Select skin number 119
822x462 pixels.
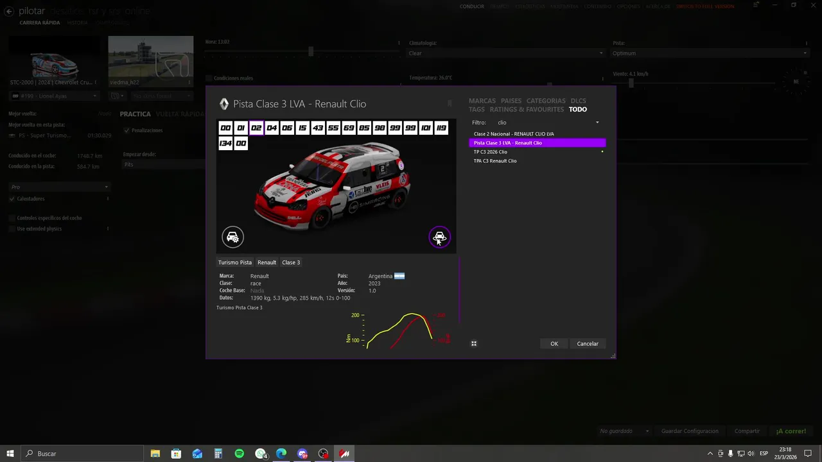click(441, 128)
